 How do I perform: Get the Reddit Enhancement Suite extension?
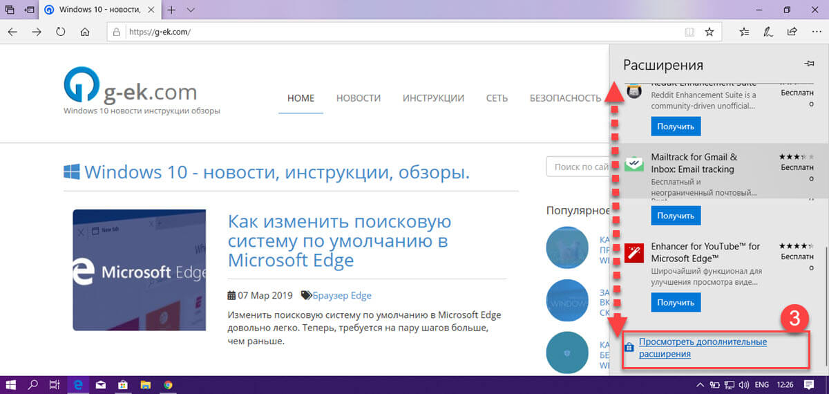click(676, 126)
